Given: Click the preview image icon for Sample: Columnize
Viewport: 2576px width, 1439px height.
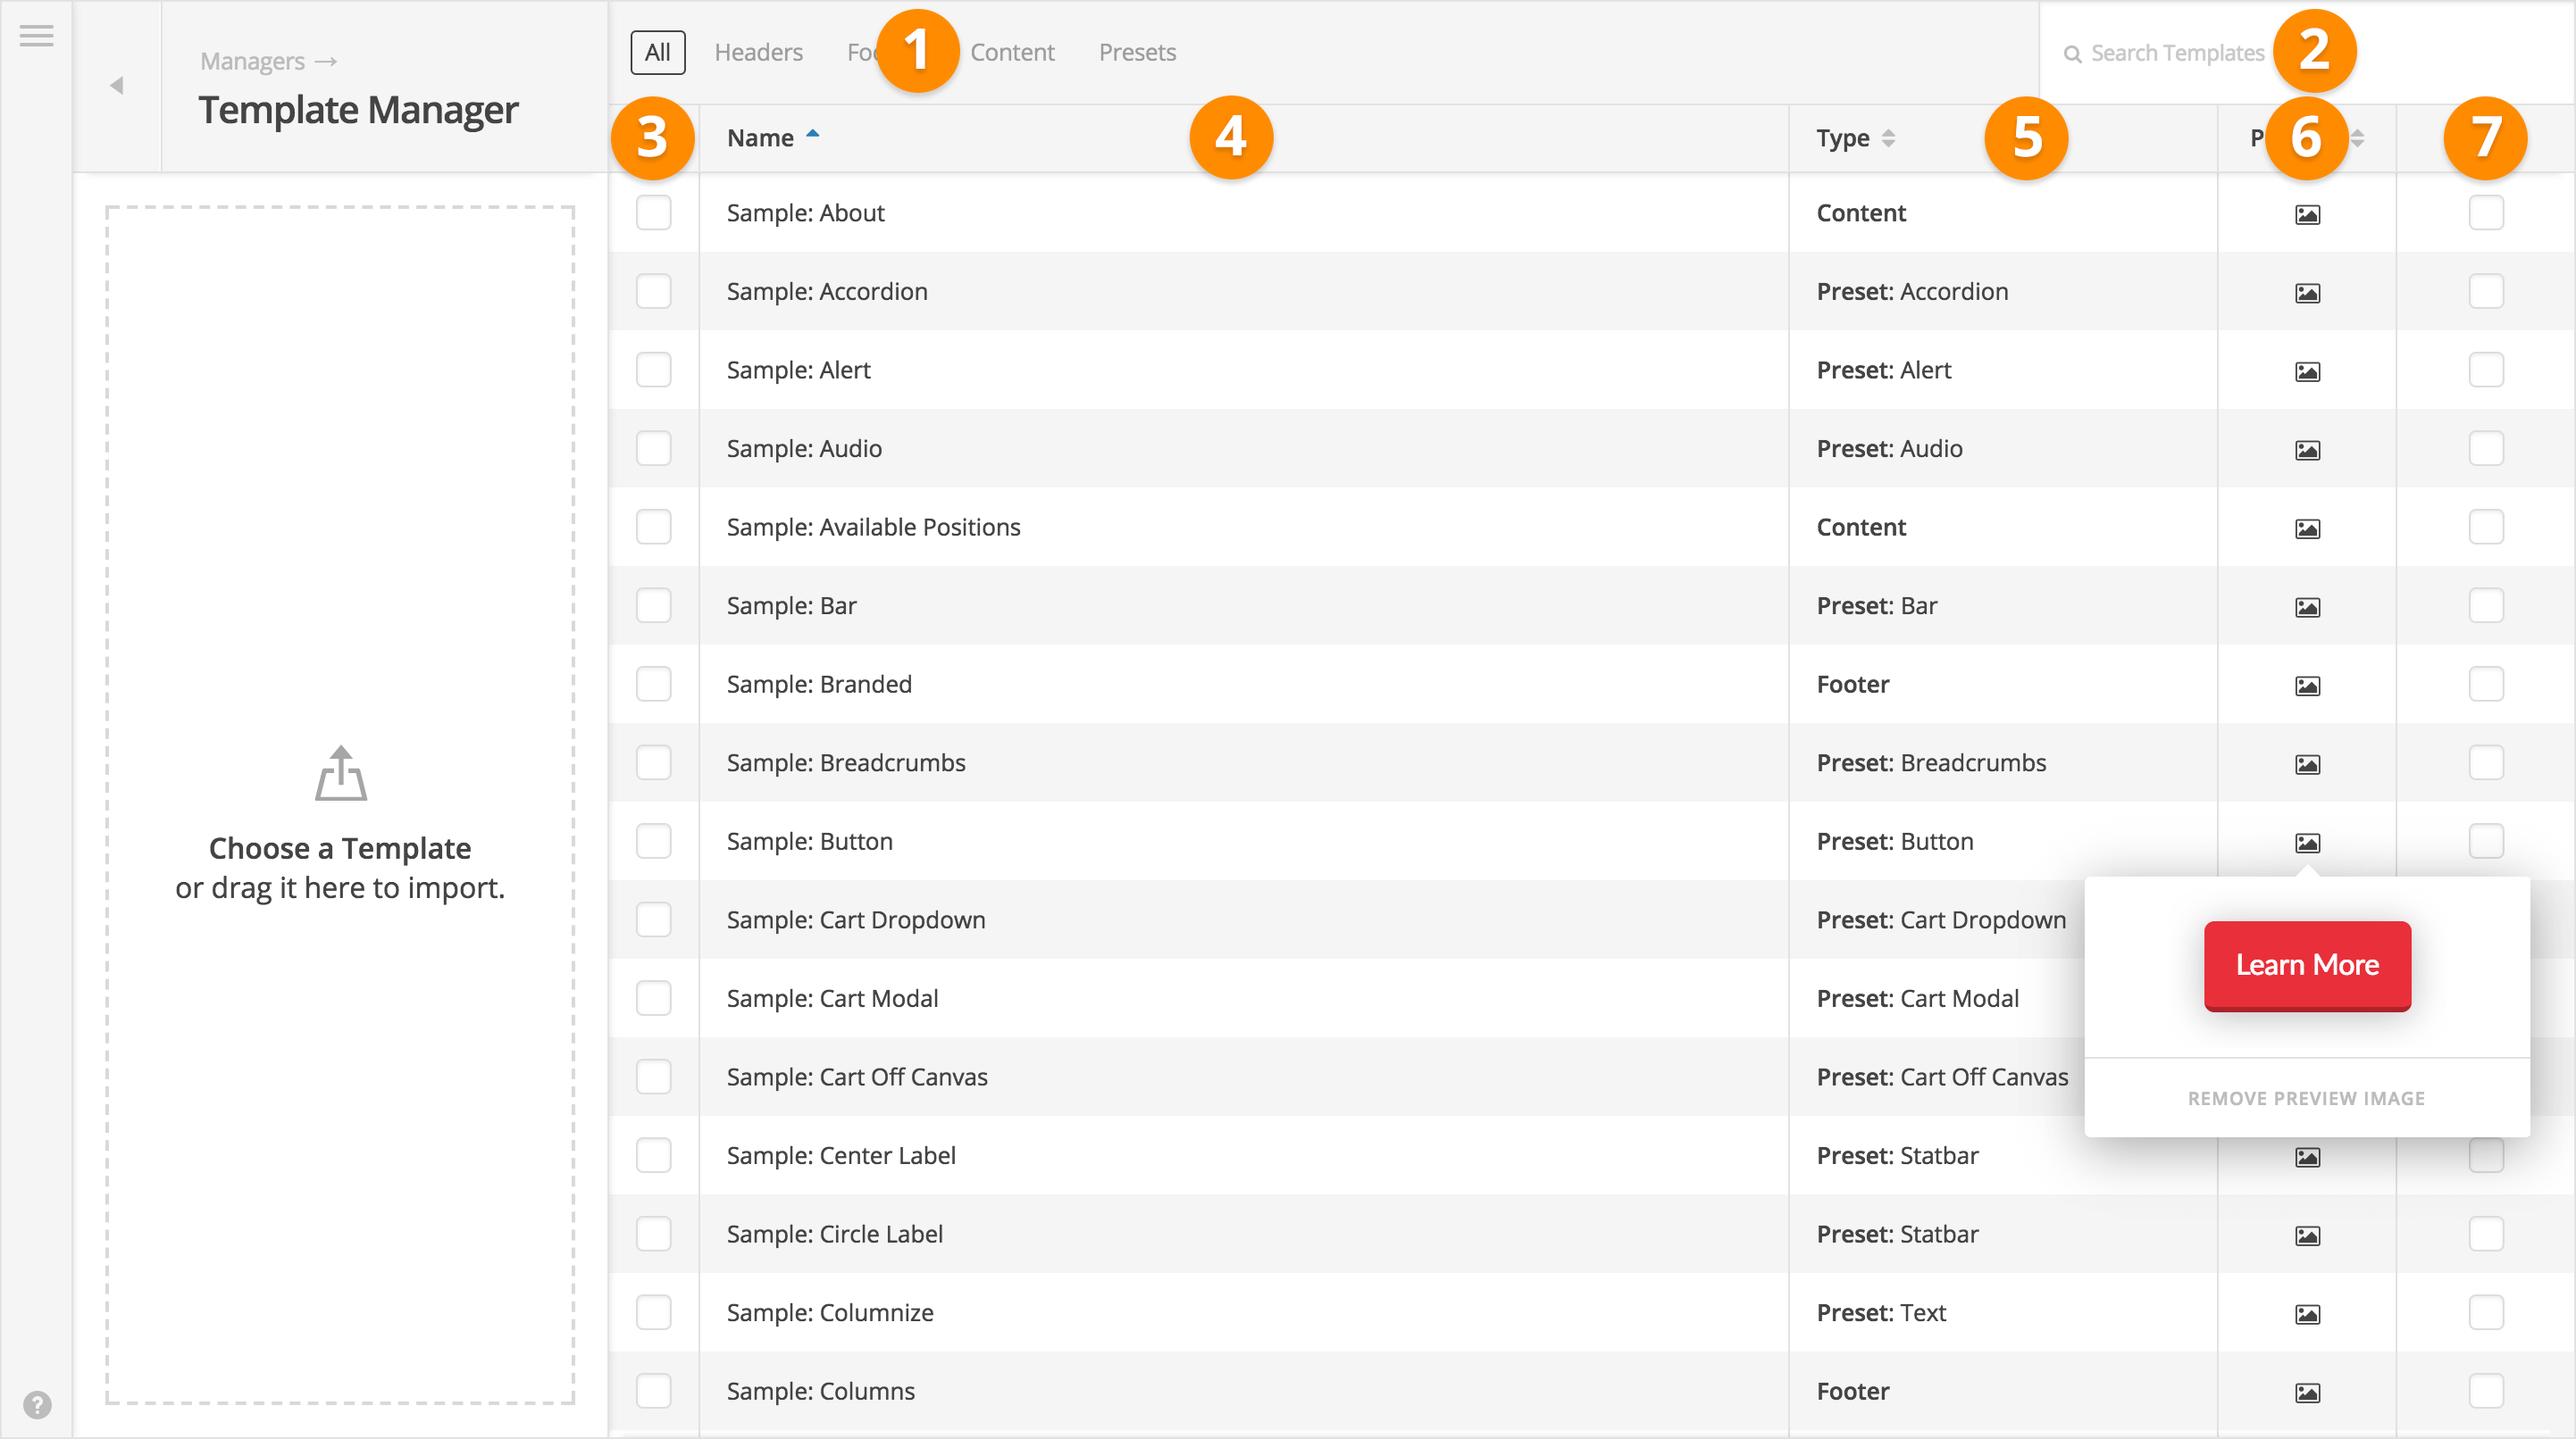Looking at the screenshot, I should pyautogui.click(x=2307, y=1311).
